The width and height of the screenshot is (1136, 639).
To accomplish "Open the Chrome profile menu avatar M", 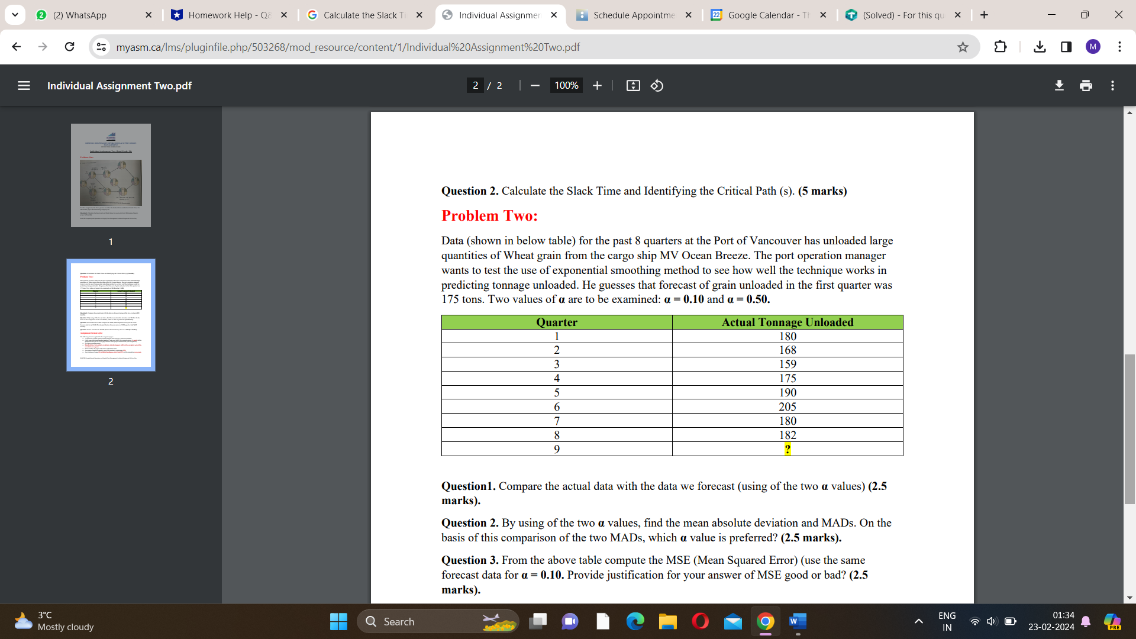I will [1093, 47].
